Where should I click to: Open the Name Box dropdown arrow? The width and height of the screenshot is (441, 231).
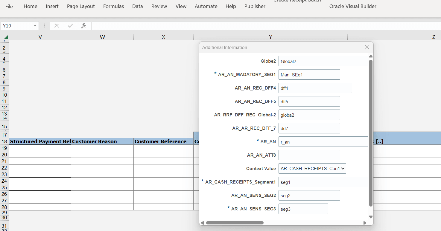35,26
